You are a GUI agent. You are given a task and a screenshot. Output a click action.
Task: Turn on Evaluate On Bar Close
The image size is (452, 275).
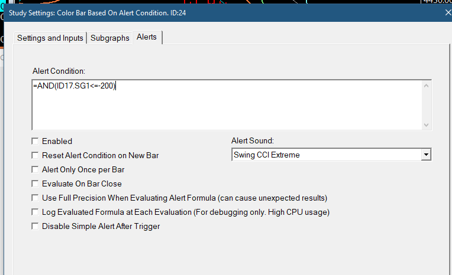[35, 184]
